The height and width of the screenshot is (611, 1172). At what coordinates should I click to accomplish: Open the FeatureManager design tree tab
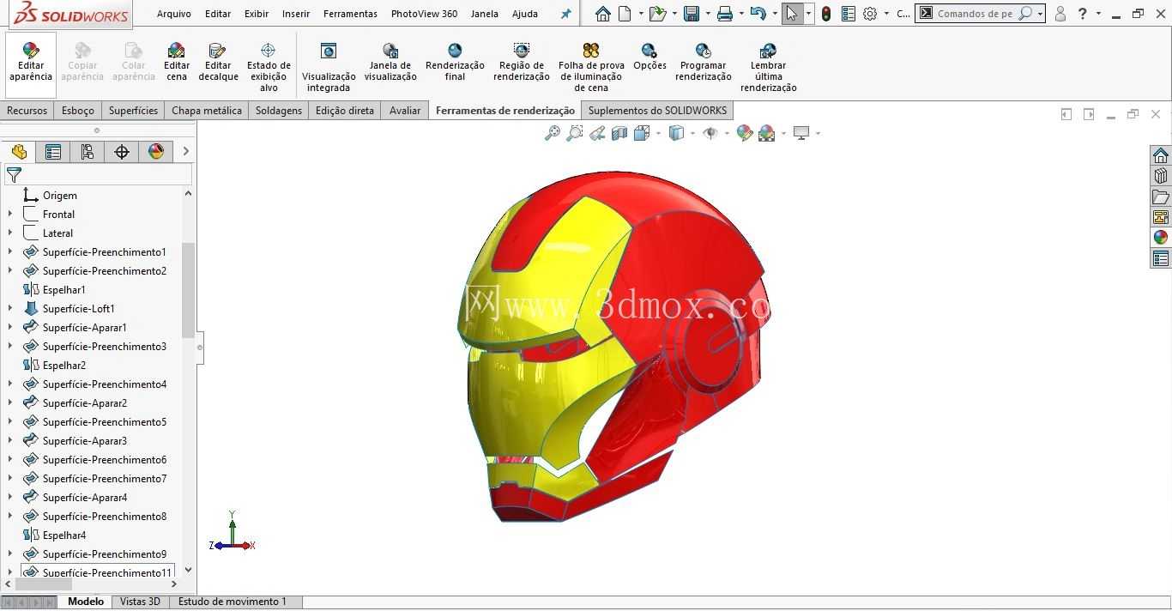19,152
